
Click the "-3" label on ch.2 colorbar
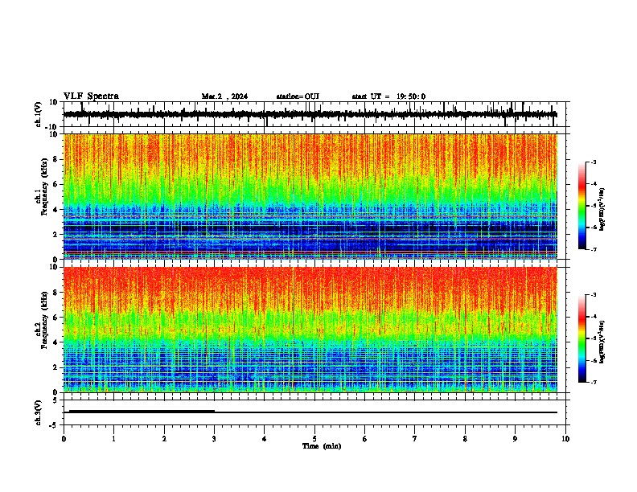[x=593, y=295]
